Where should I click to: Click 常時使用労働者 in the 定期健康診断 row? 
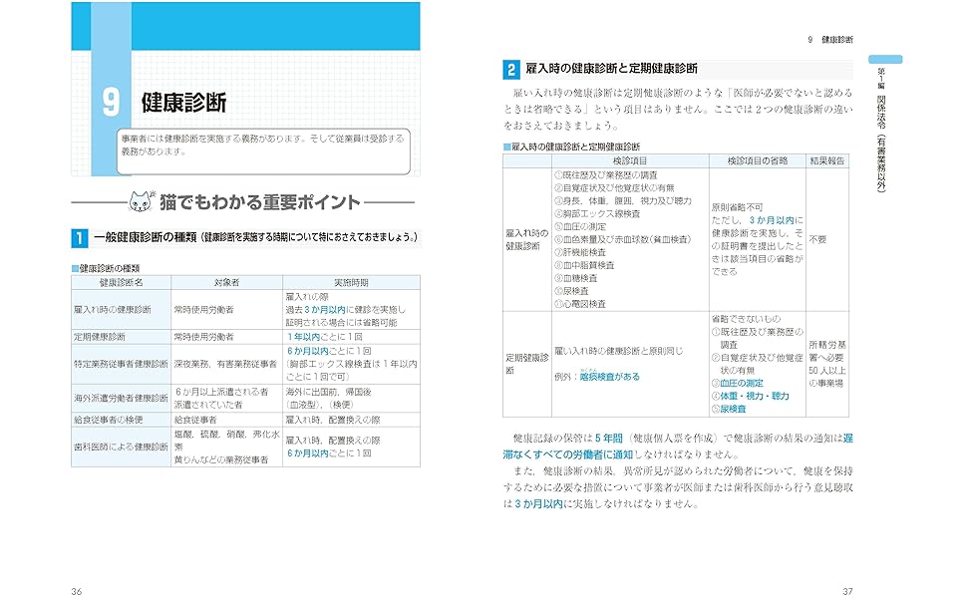[x=203, y=337]
